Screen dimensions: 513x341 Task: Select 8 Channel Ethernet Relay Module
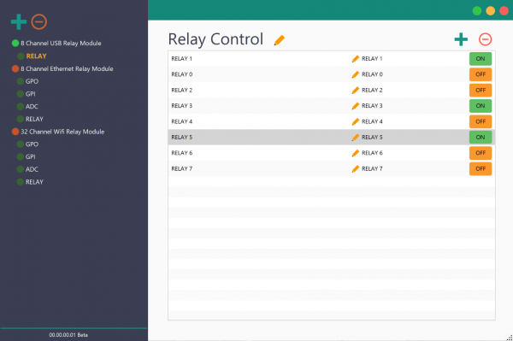coord(67,68)
